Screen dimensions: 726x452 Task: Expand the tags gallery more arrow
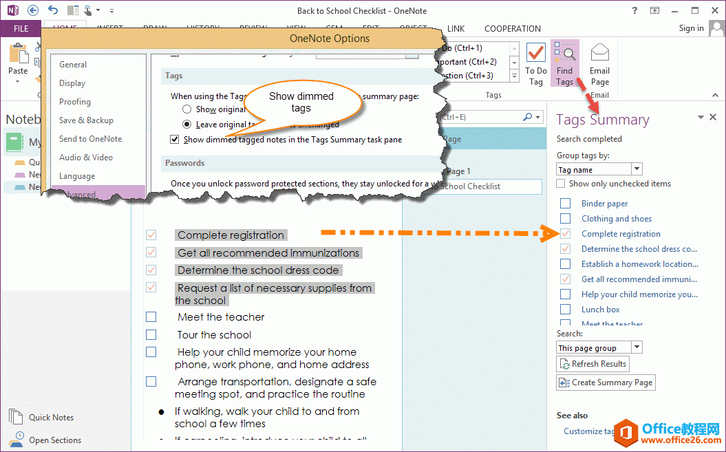(x=514, y=76)
